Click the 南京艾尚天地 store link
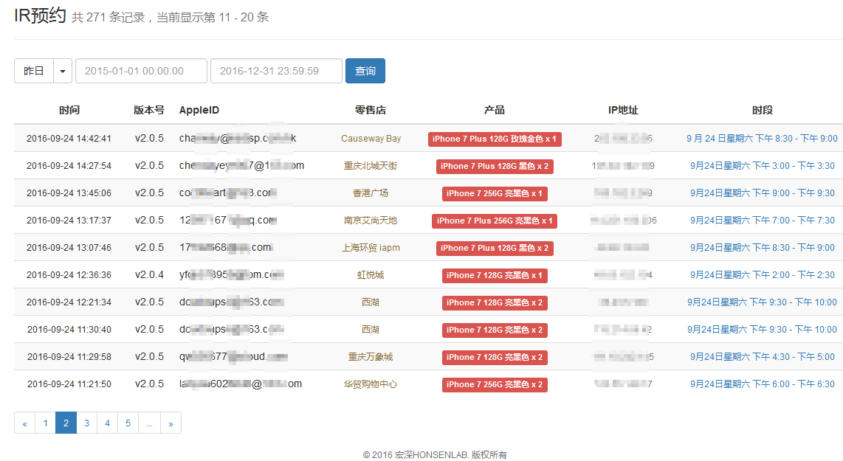This screenshot has height=461, width=843. click(x=371, y=221)
